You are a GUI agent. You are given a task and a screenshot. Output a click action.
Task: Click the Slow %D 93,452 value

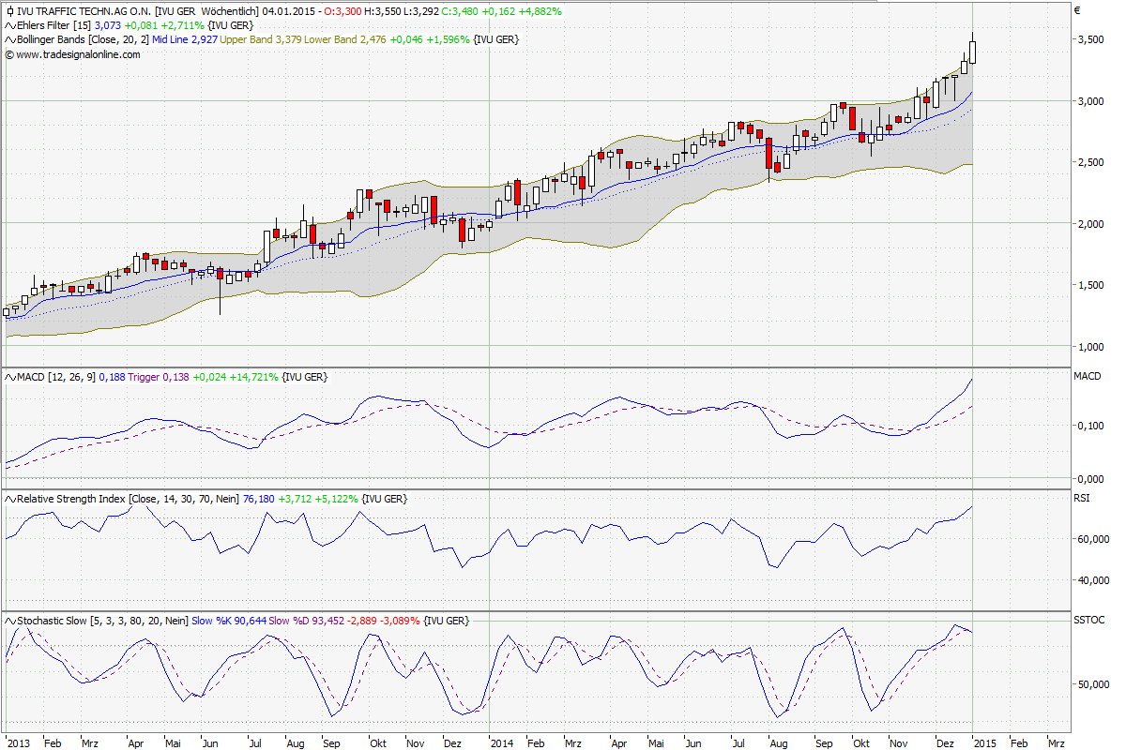coord(307,621)
